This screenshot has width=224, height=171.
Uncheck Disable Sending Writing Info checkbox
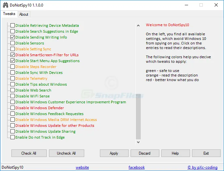point(12,37)
